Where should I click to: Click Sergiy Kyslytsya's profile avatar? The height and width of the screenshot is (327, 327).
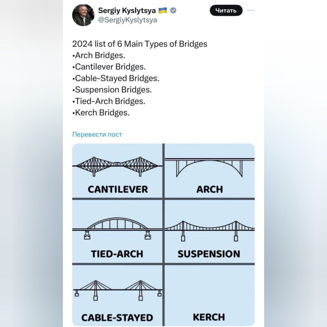(x=83, y=15)
